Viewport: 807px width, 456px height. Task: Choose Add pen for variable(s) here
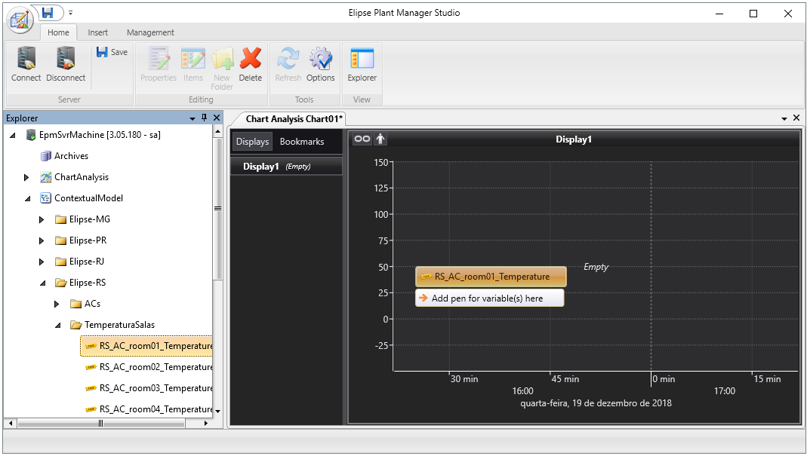coord(489,298)
